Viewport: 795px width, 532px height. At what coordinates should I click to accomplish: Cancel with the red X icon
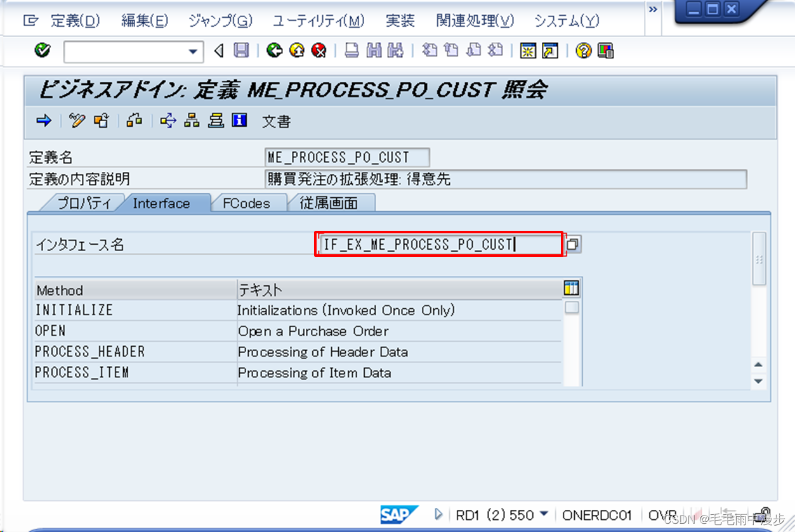point(319,51)
